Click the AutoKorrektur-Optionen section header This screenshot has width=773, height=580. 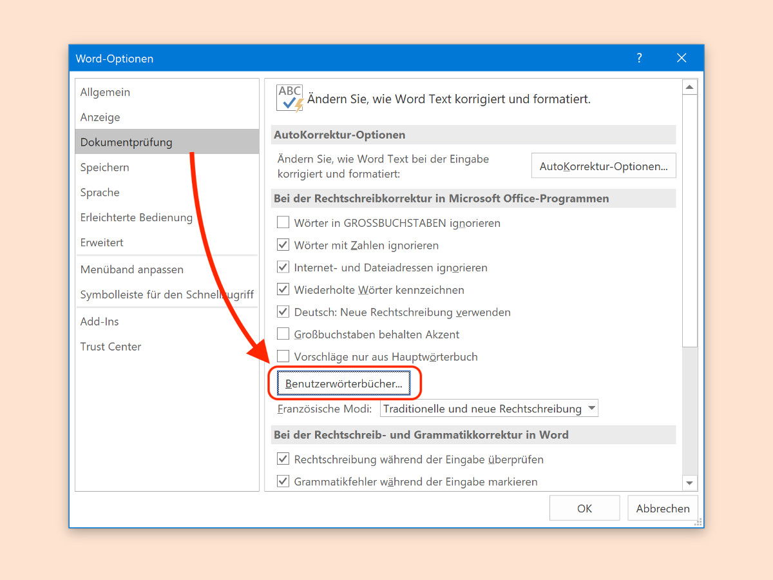473,135
